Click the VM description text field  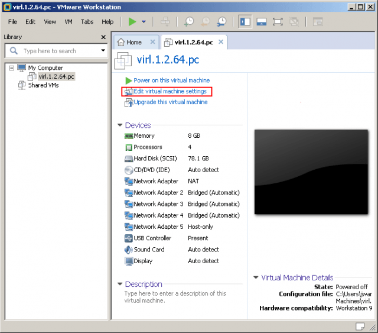click(x=175, y=297)
